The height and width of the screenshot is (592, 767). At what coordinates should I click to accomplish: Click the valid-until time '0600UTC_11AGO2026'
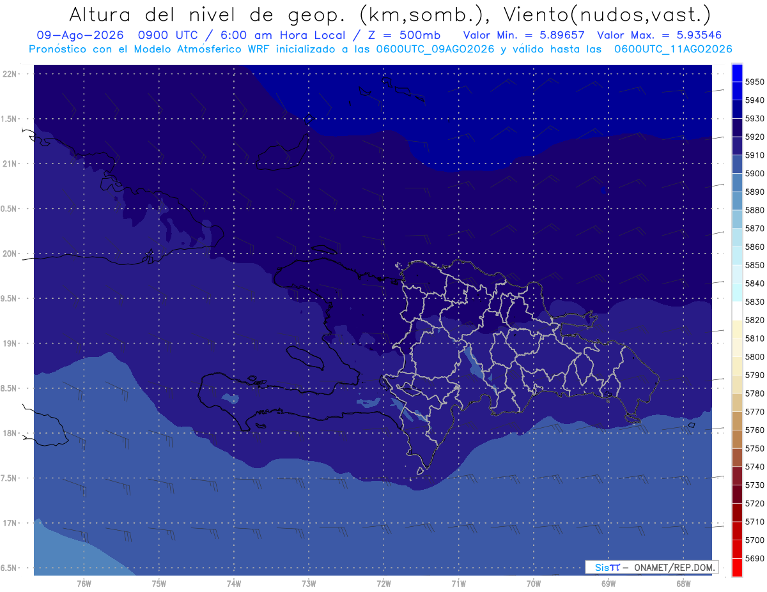coord(673,49)
